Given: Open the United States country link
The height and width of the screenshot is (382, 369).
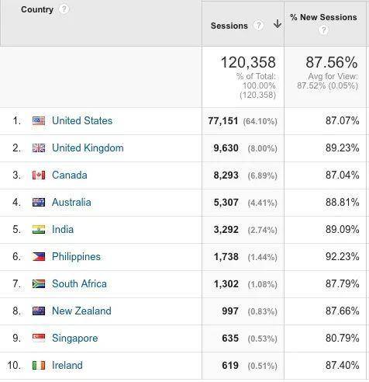Looking at the screenshot, I should (82, 120).
